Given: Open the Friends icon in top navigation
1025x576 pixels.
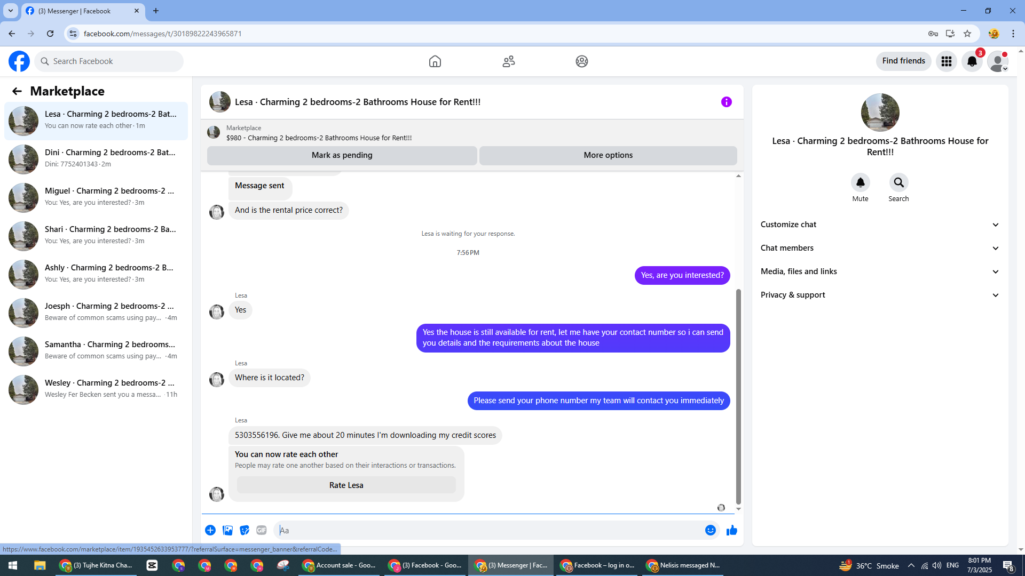Looking at the screenshot, I should coord(508,61).
